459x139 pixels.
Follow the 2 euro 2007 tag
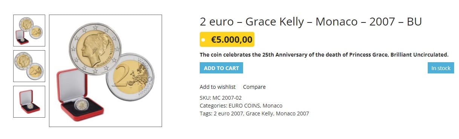[228, 113]
